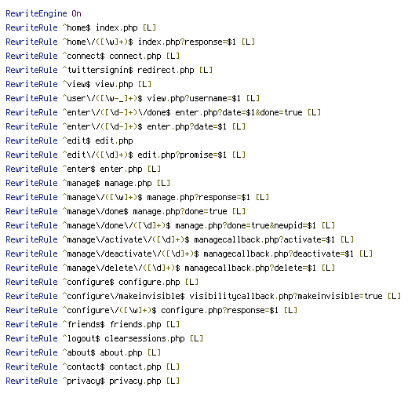
Task: Click 'managecallback.php?deactivate=$1' target
Action: [x=279, y=254]
